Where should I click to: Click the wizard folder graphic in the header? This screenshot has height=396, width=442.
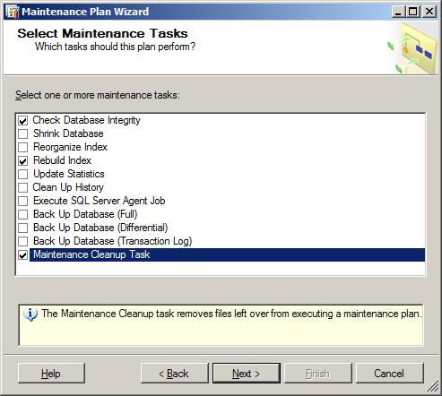[413, 47]
